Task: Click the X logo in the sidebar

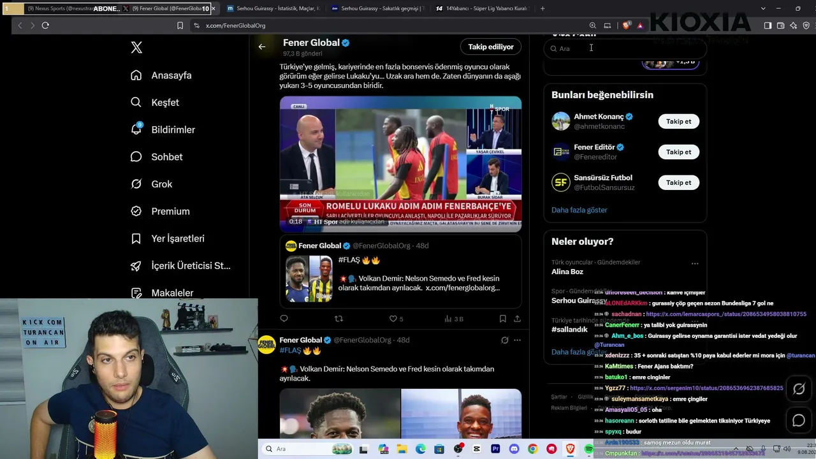Action: tap(136, 47)
